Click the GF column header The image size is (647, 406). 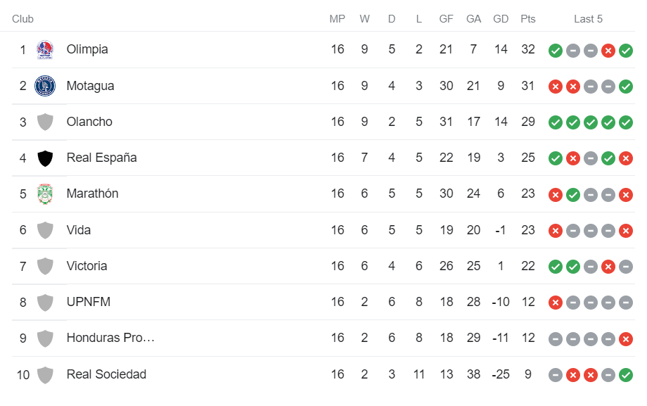point(446,19)
